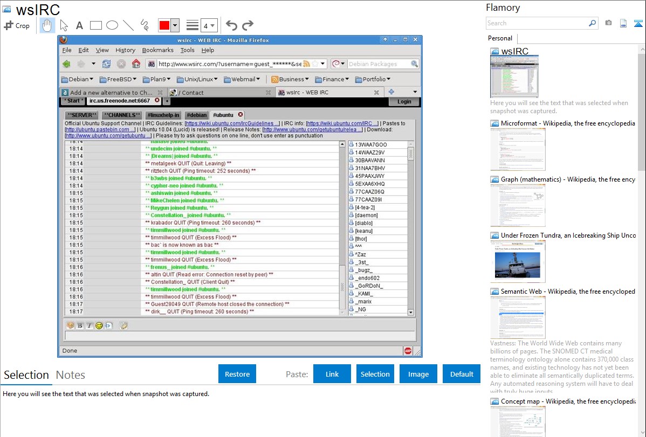Select the Crop tool

pyautogui.click(x=17, y=25)
